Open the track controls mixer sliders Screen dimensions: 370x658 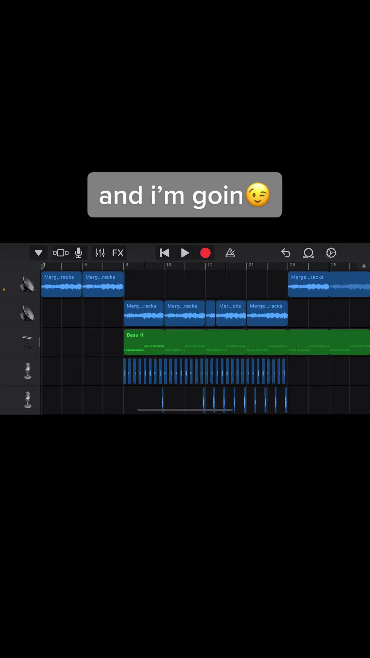tap(100, 253)
